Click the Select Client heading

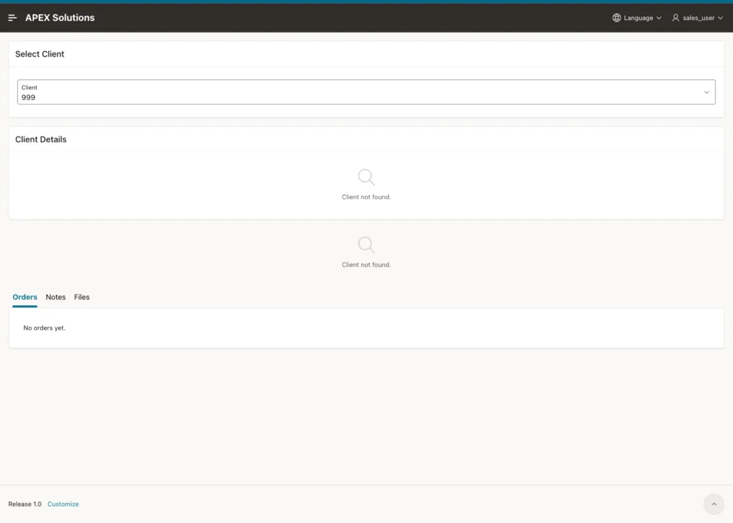(x=40, y=54)
